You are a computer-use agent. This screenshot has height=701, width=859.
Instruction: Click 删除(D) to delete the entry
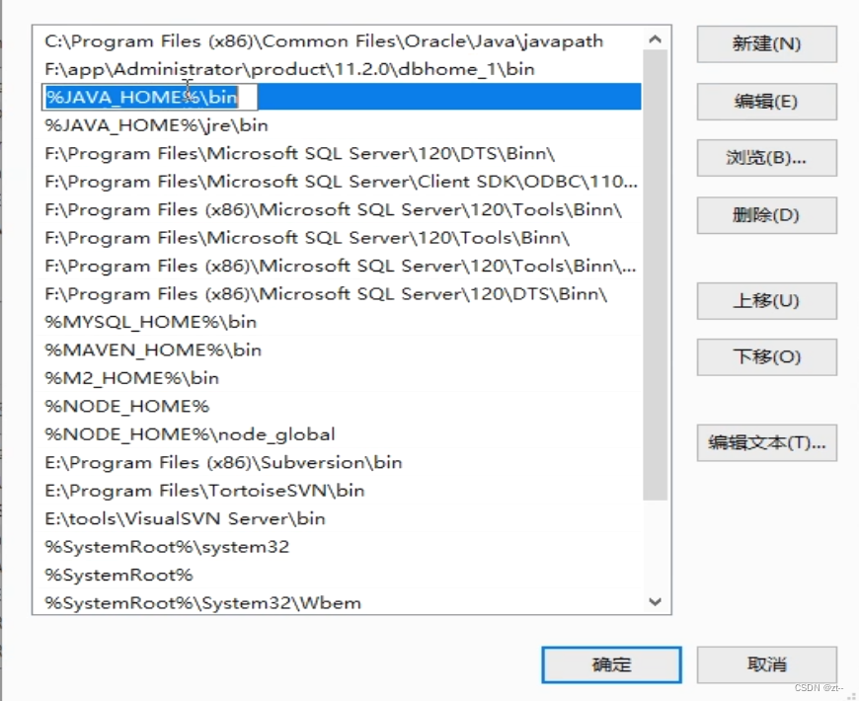pos(766,215)
